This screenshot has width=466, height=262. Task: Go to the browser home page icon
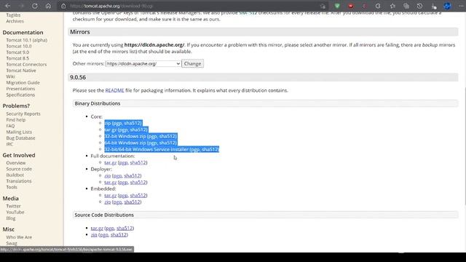coord(48,6)
